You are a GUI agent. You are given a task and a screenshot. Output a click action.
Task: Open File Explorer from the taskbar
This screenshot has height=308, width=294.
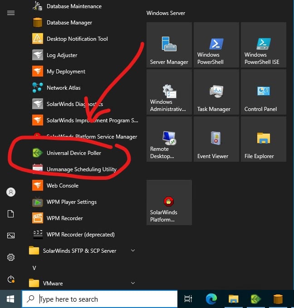(234, 299)
